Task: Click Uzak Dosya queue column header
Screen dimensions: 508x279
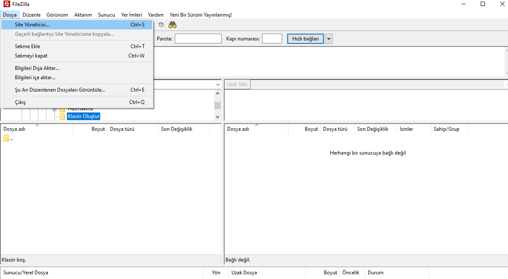Action: pyautogui.click(x=267, y=273)
